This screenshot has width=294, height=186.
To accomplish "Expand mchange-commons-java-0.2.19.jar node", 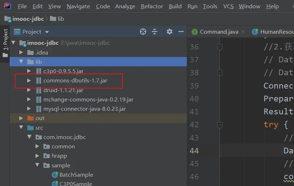I will click(29, 99).
